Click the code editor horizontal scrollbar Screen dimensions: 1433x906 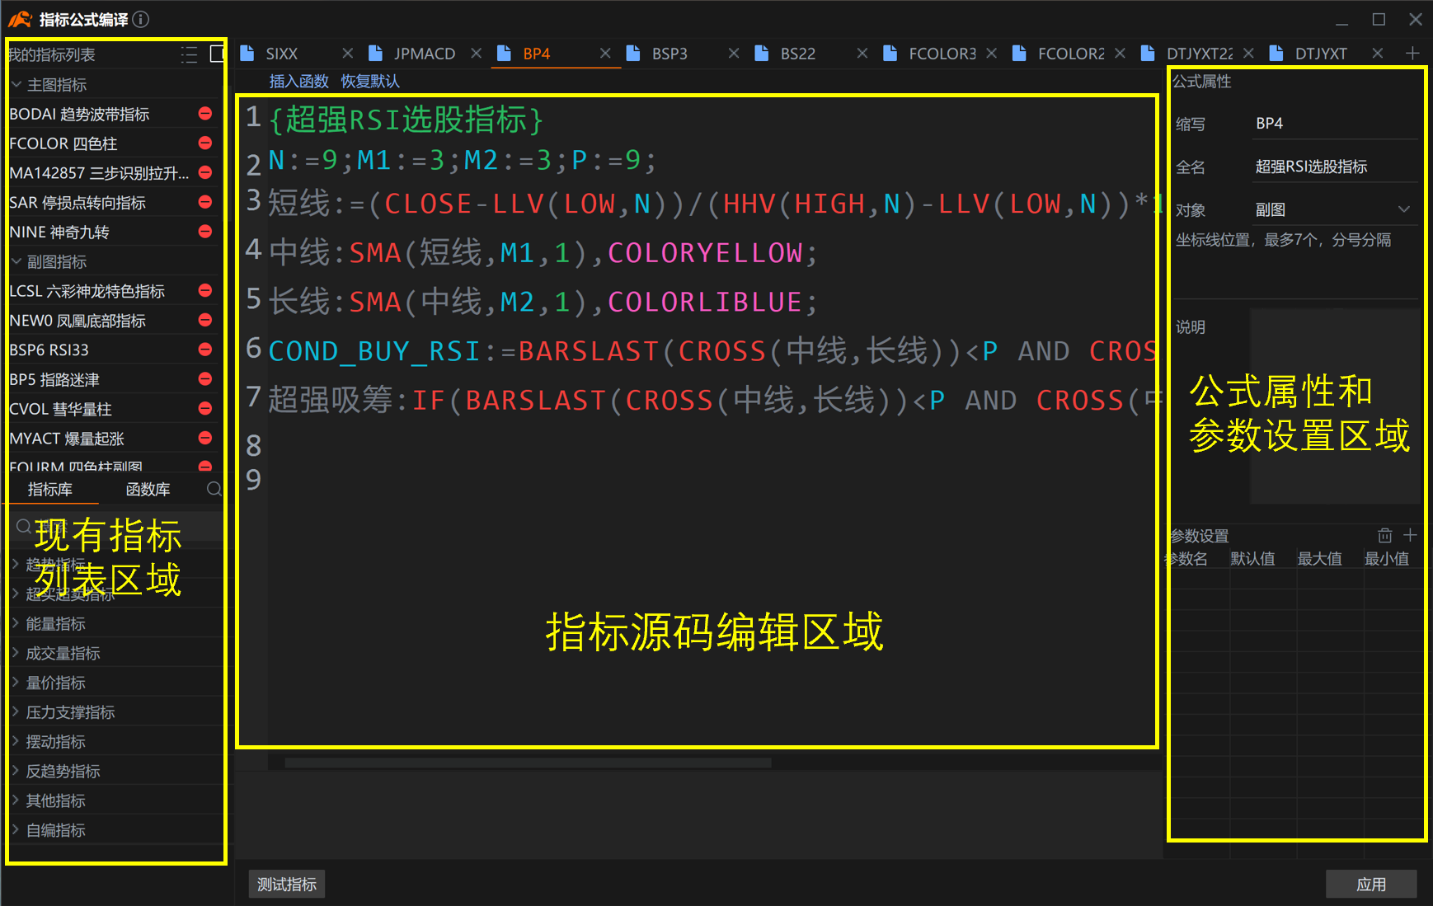[528, 763]
